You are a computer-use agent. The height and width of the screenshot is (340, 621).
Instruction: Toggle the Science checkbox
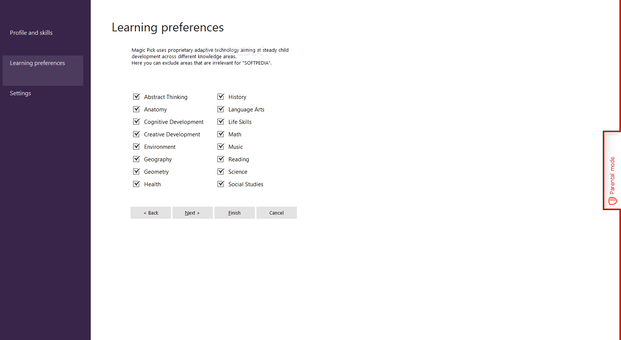tap(221, 172)
